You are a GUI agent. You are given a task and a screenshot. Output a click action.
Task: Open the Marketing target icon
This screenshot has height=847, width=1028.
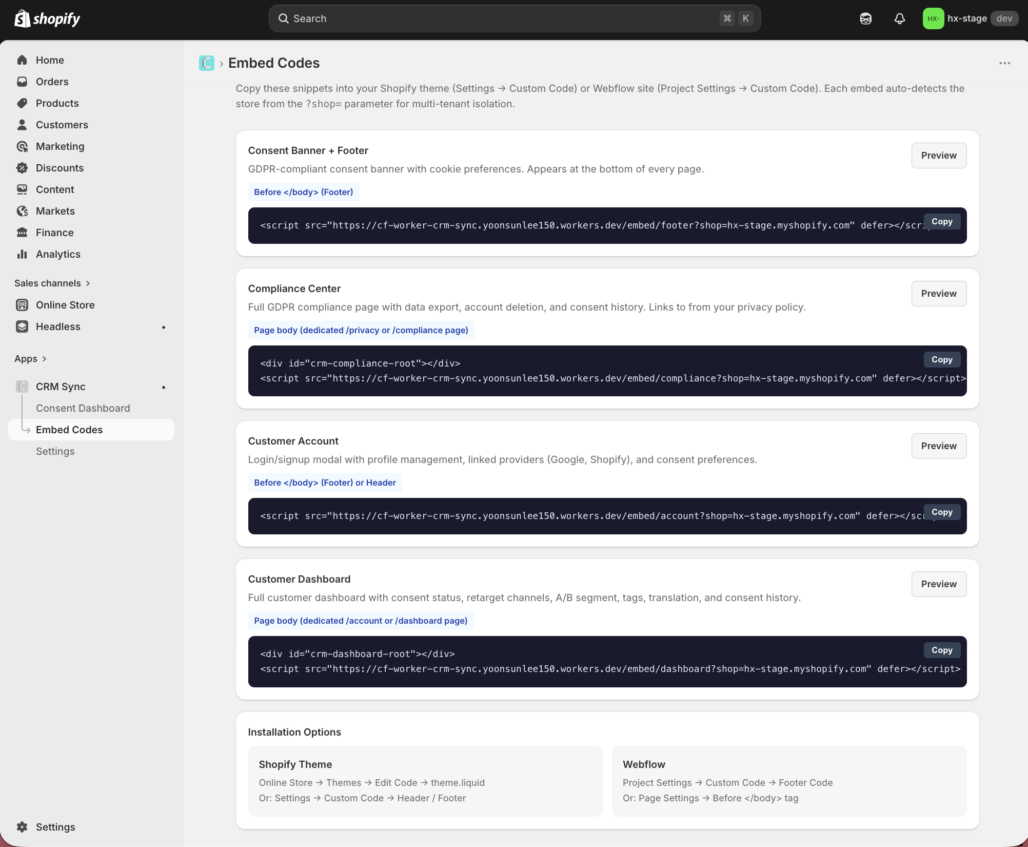pos(22,146)
